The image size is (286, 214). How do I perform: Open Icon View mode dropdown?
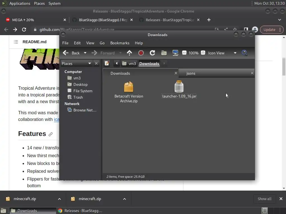tap(222, 53)
